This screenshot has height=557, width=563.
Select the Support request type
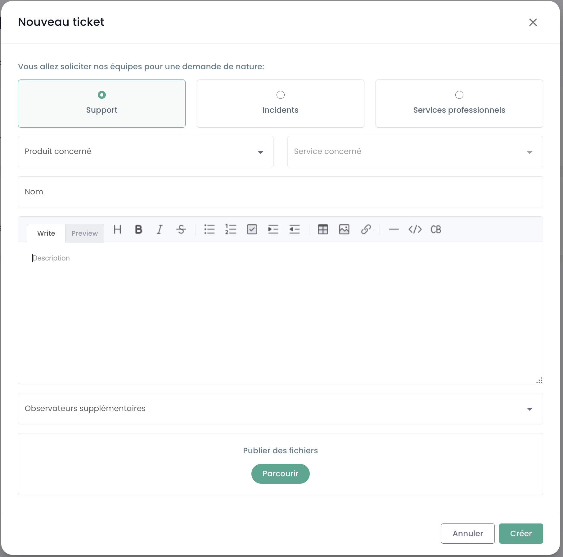pyautogui.click(x=102, y=103)
